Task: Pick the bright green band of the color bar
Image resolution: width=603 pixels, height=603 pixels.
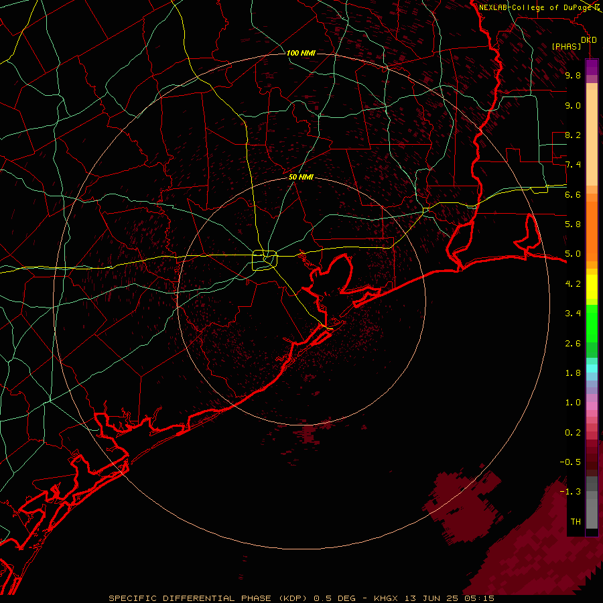Action: pos(592,324)
